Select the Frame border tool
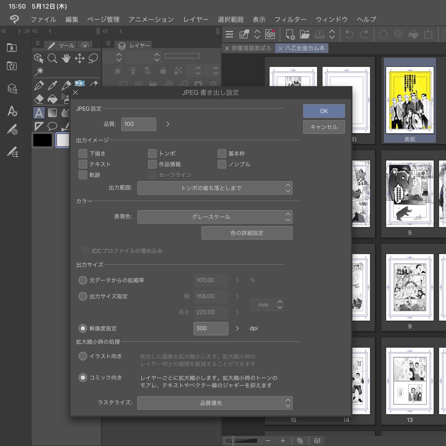 pos(39,126)
